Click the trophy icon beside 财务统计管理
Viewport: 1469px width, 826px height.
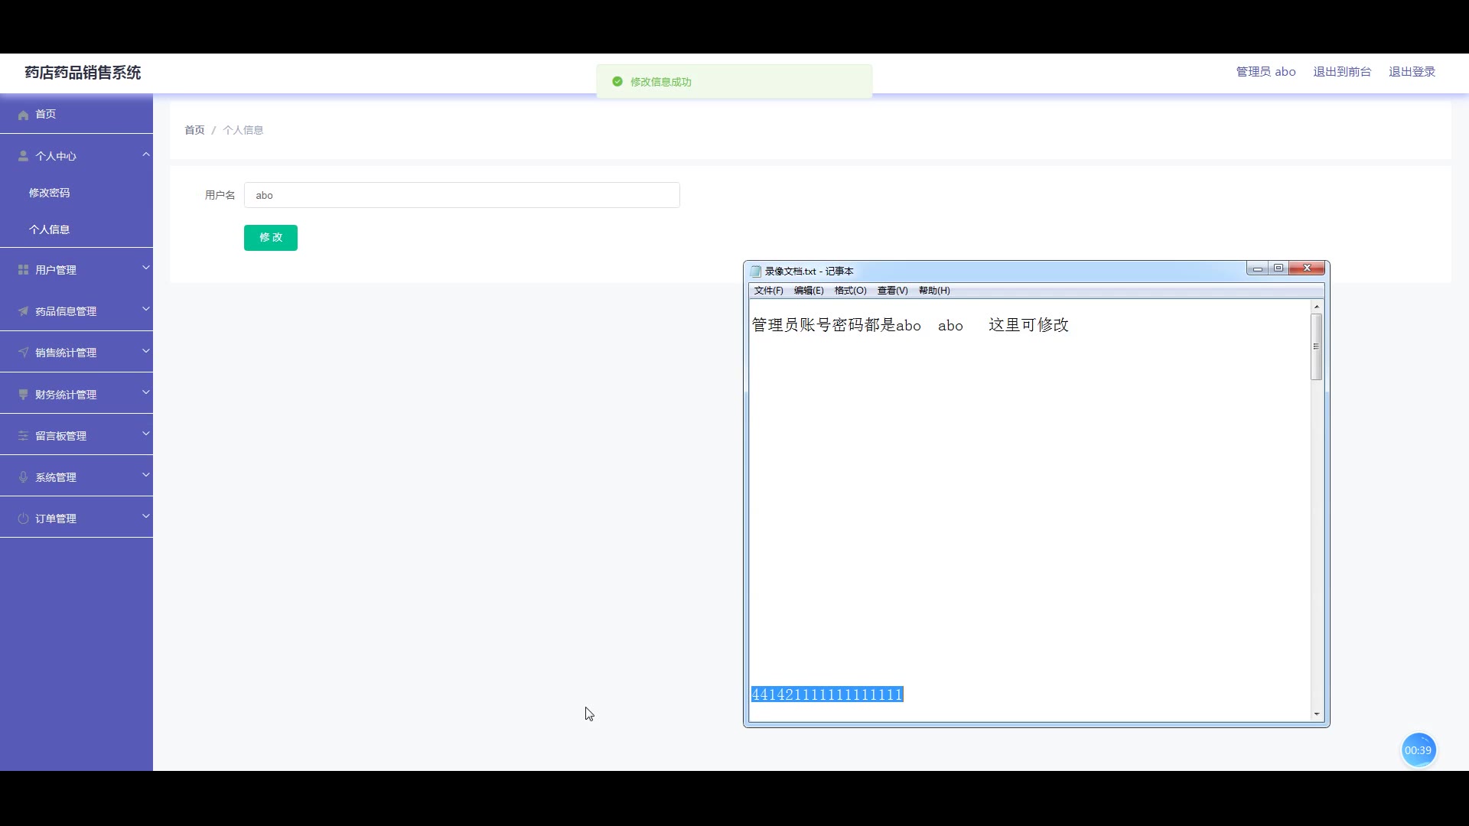coord(23,395)
